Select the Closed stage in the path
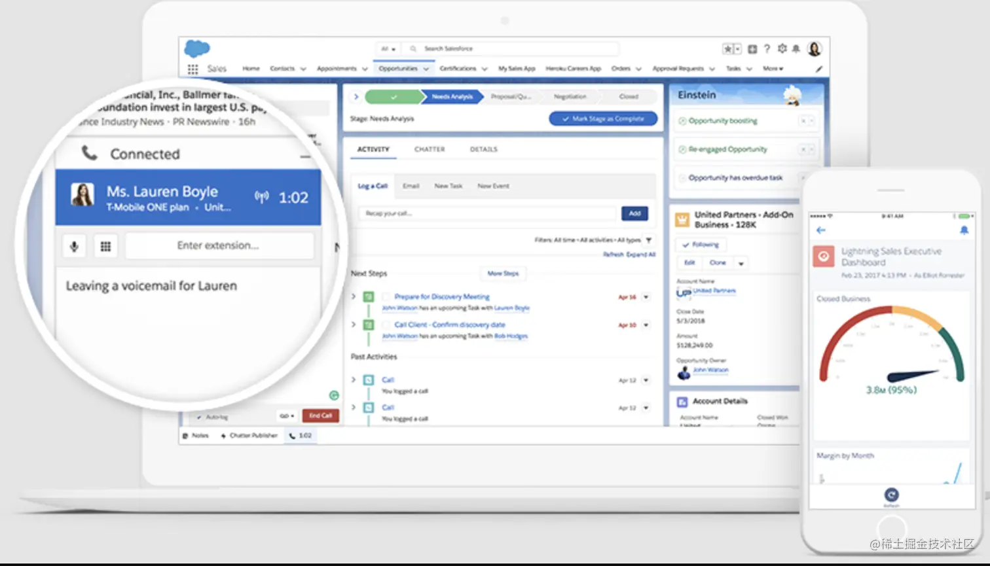 click(629, 97)
